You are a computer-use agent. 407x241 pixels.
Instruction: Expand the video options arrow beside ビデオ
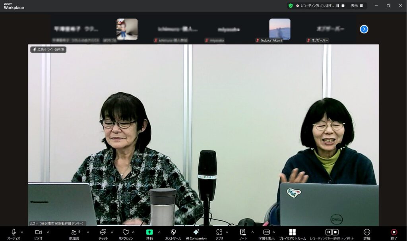point(48,232)
